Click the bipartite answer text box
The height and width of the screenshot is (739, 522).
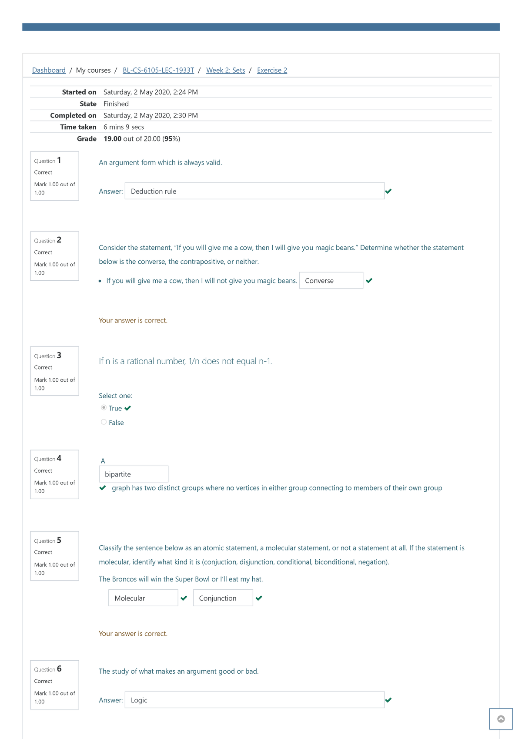pos(133,474)
